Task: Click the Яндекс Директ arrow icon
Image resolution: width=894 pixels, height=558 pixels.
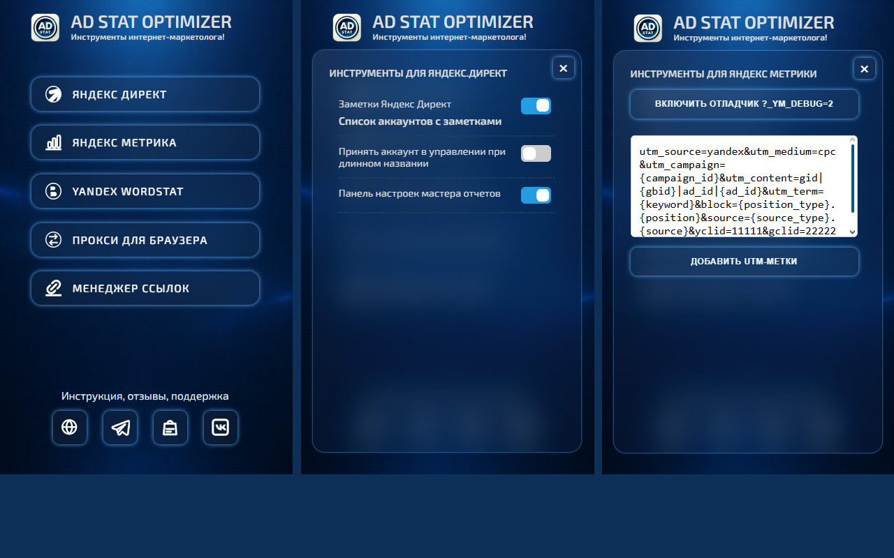Action: (54, 94)
